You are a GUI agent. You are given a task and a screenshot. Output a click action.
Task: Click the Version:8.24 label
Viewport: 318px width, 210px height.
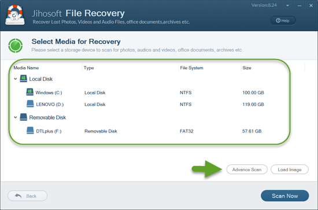pos(264,5)
